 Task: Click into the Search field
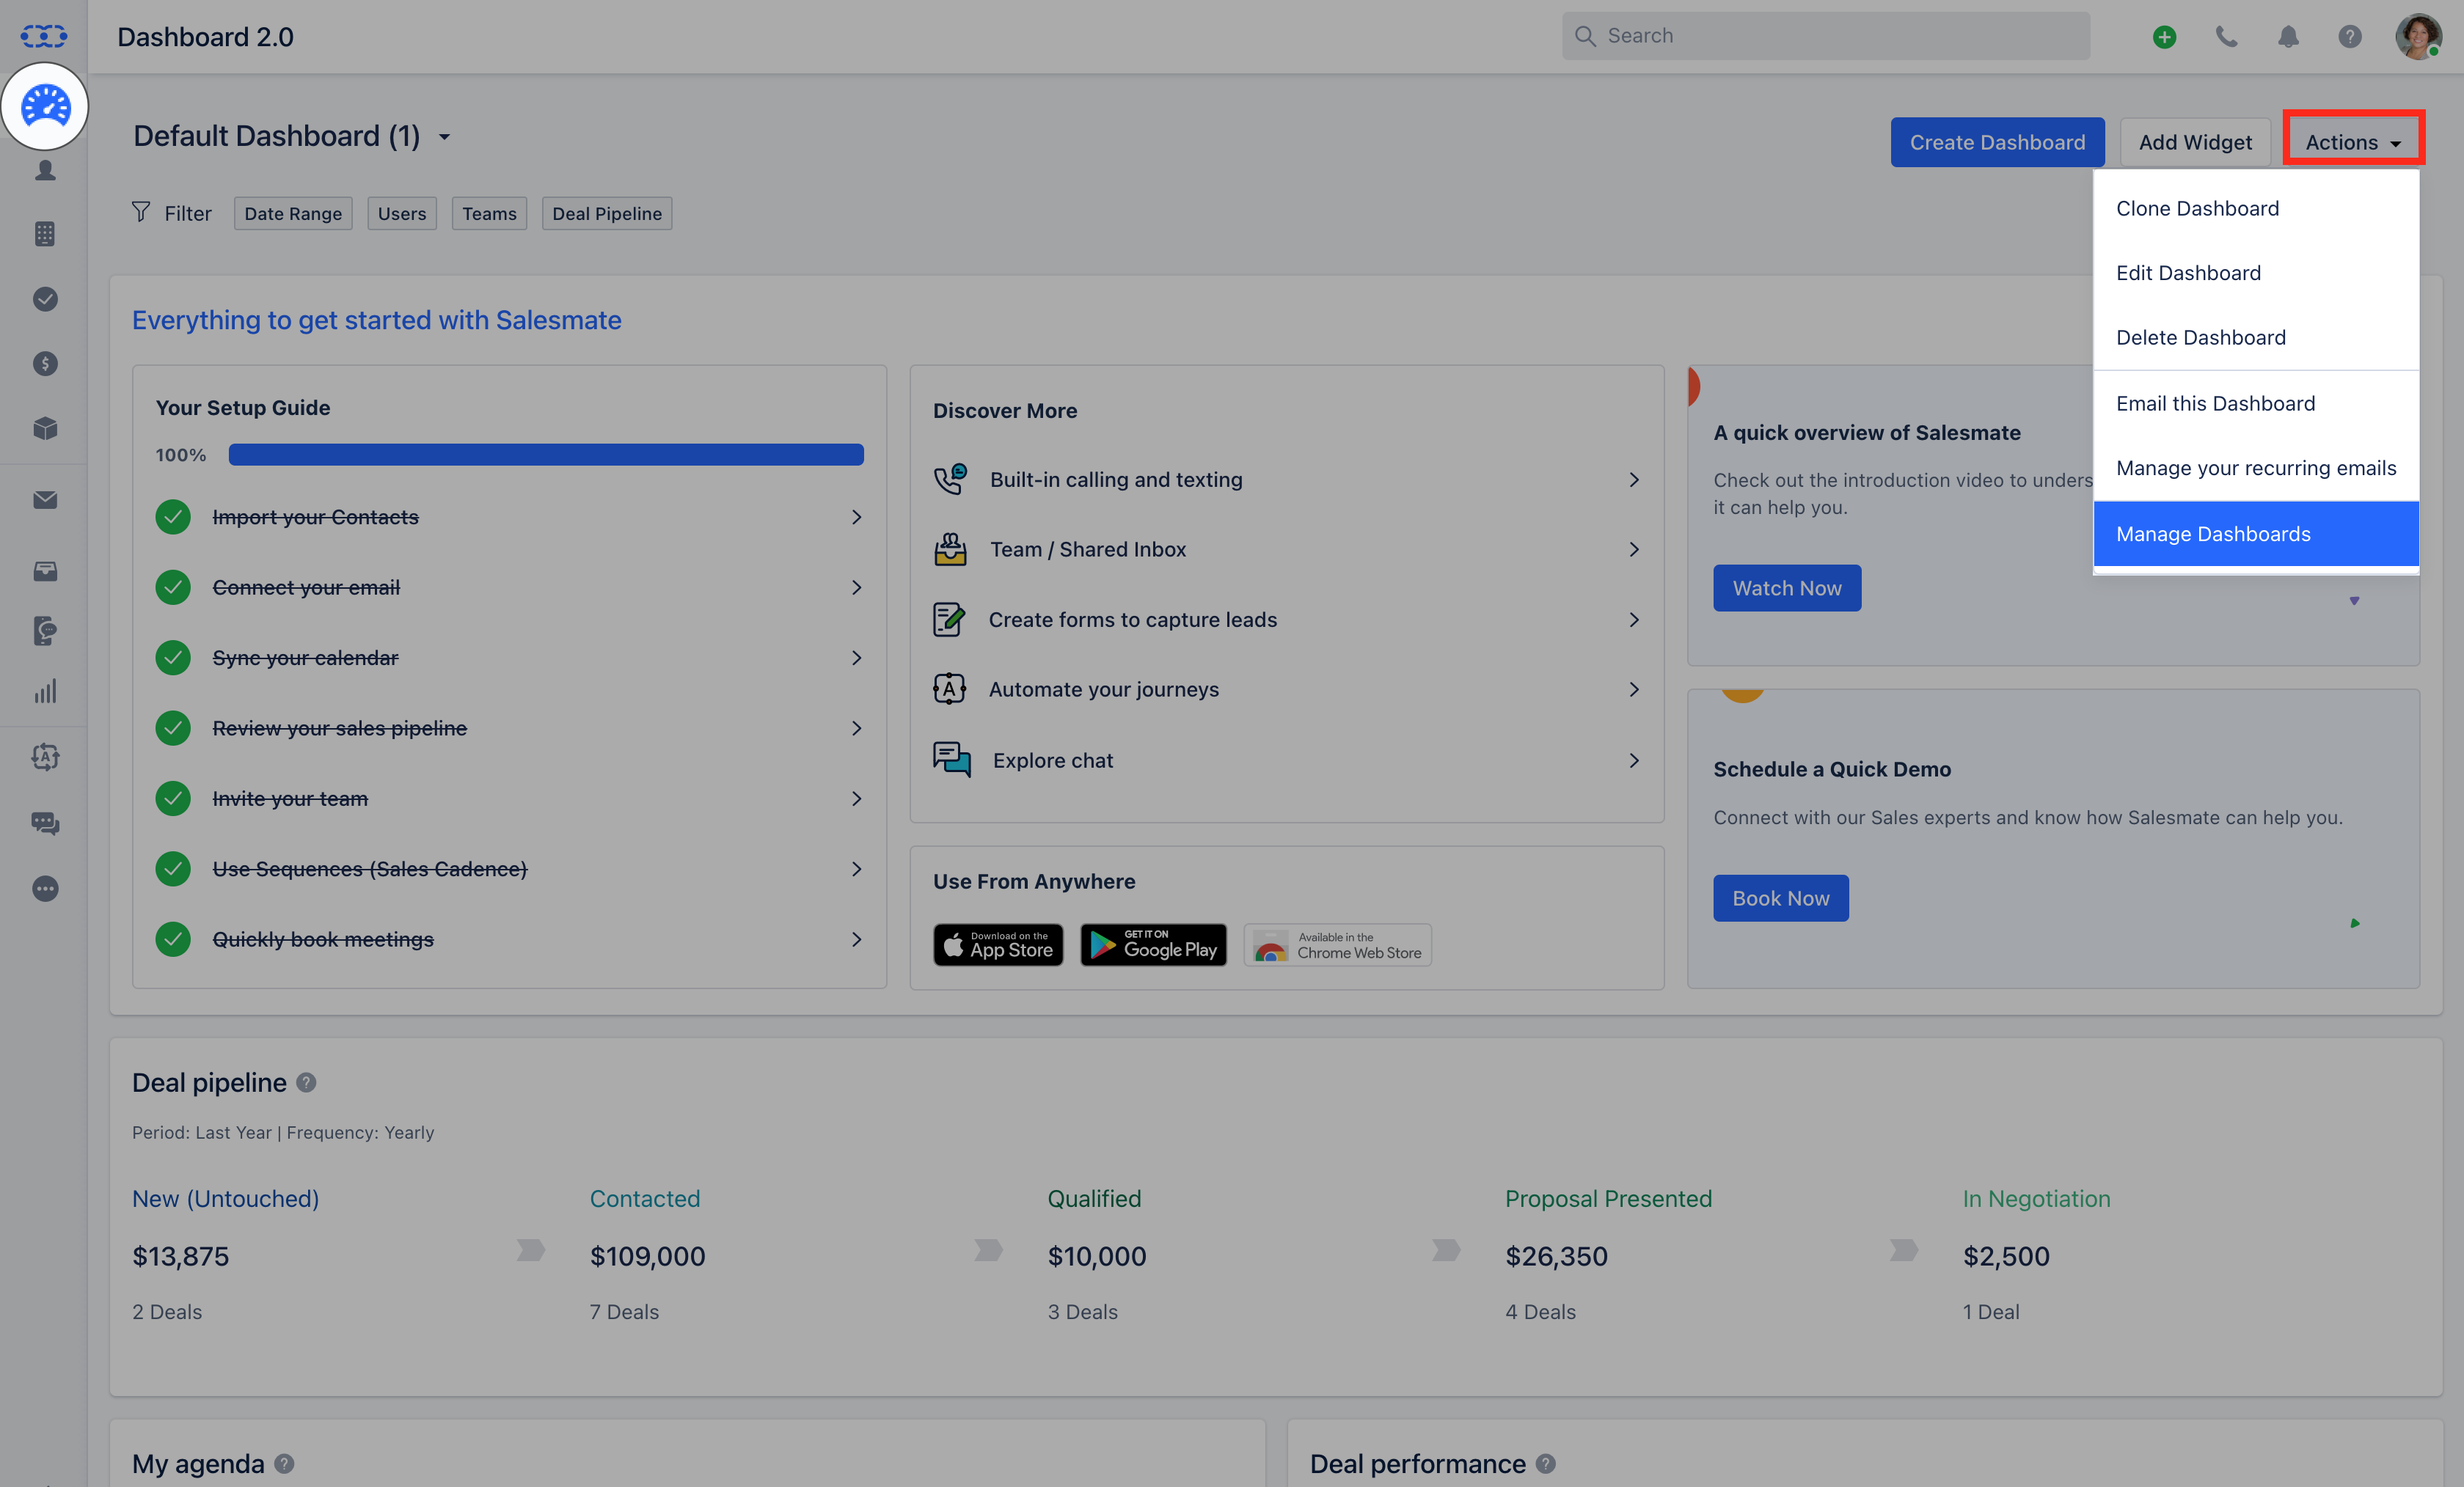1825,36
